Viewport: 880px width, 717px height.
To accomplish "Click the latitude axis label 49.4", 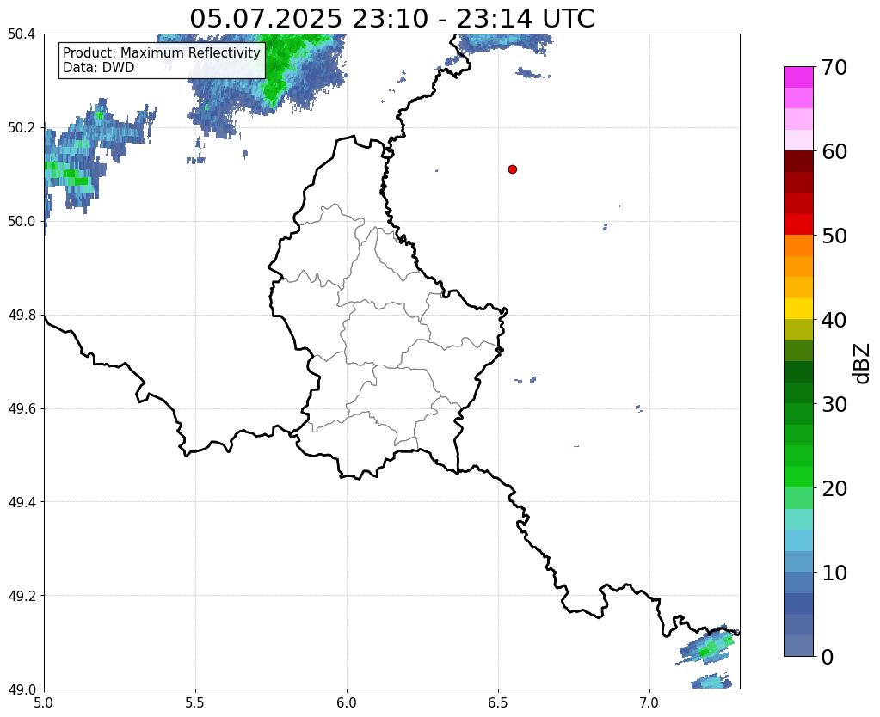I will (22, 502).
